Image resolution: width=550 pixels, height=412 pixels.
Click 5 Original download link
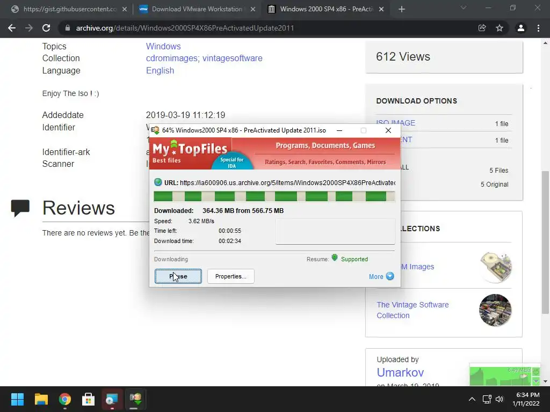[x=494, y=185]
